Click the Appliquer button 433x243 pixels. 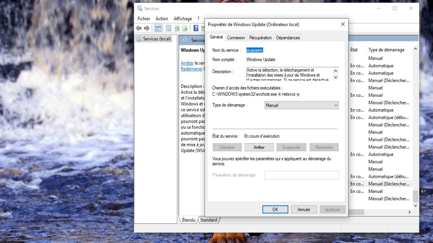[x=333, y=210]
